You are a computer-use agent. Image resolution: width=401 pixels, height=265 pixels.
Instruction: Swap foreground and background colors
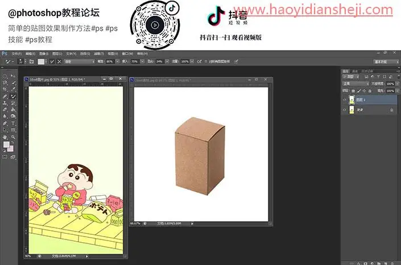pos(13,142)
